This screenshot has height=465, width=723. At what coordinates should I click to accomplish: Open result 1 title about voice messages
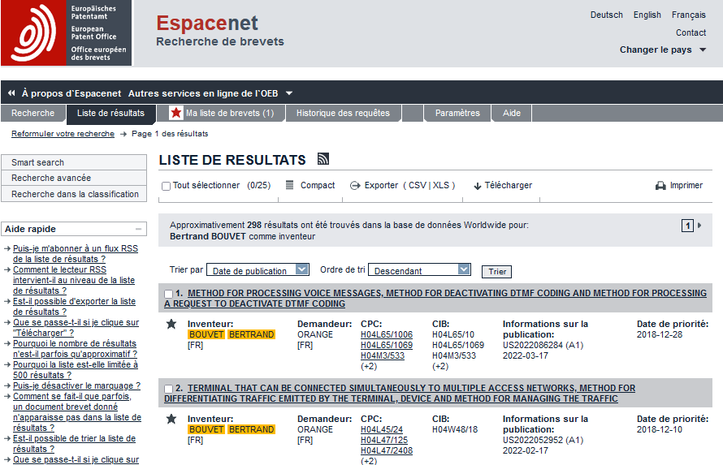[x=435, y=299]
